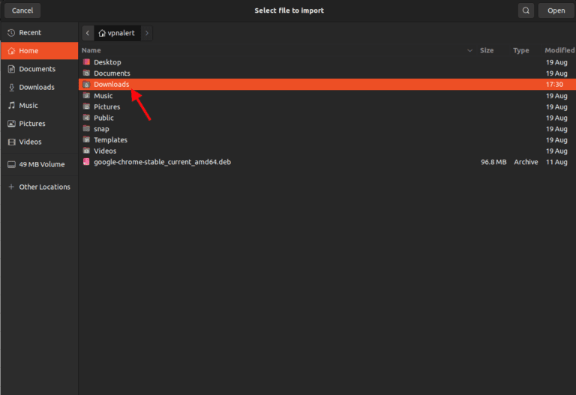The width and height of the screenshot is (576, 395).
Task: Click the Recent clock icon in sidebar
Action: tap(11, 33)
